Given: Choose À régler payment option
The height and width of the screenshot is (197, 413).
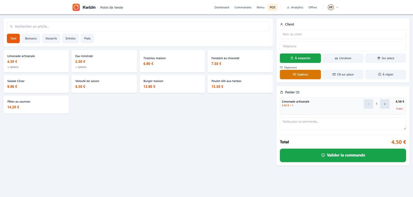Looking at the screenshot, I should 386,74.
